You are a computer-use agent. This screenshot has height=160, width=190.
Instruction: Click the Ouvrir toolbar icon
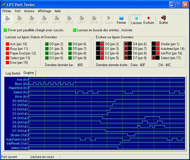(109, 20)
